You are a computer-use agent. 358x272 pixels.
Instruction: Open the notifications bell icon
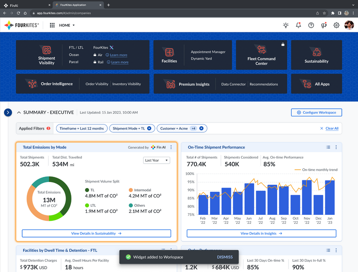click(299, 25)
